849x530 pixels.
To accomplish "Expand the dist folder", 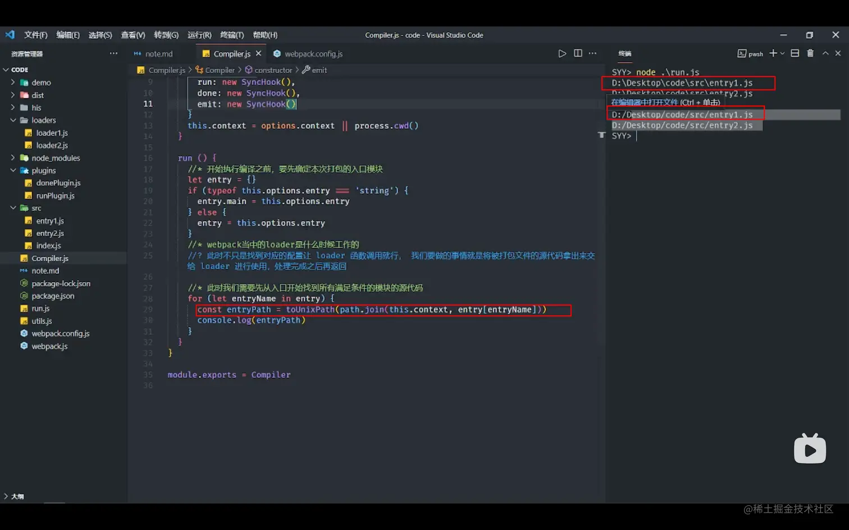I will (38, 95).
